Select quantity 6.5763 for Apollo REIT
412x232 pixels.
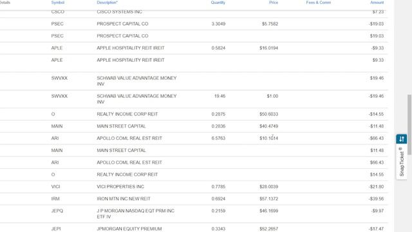click(218, 139)
